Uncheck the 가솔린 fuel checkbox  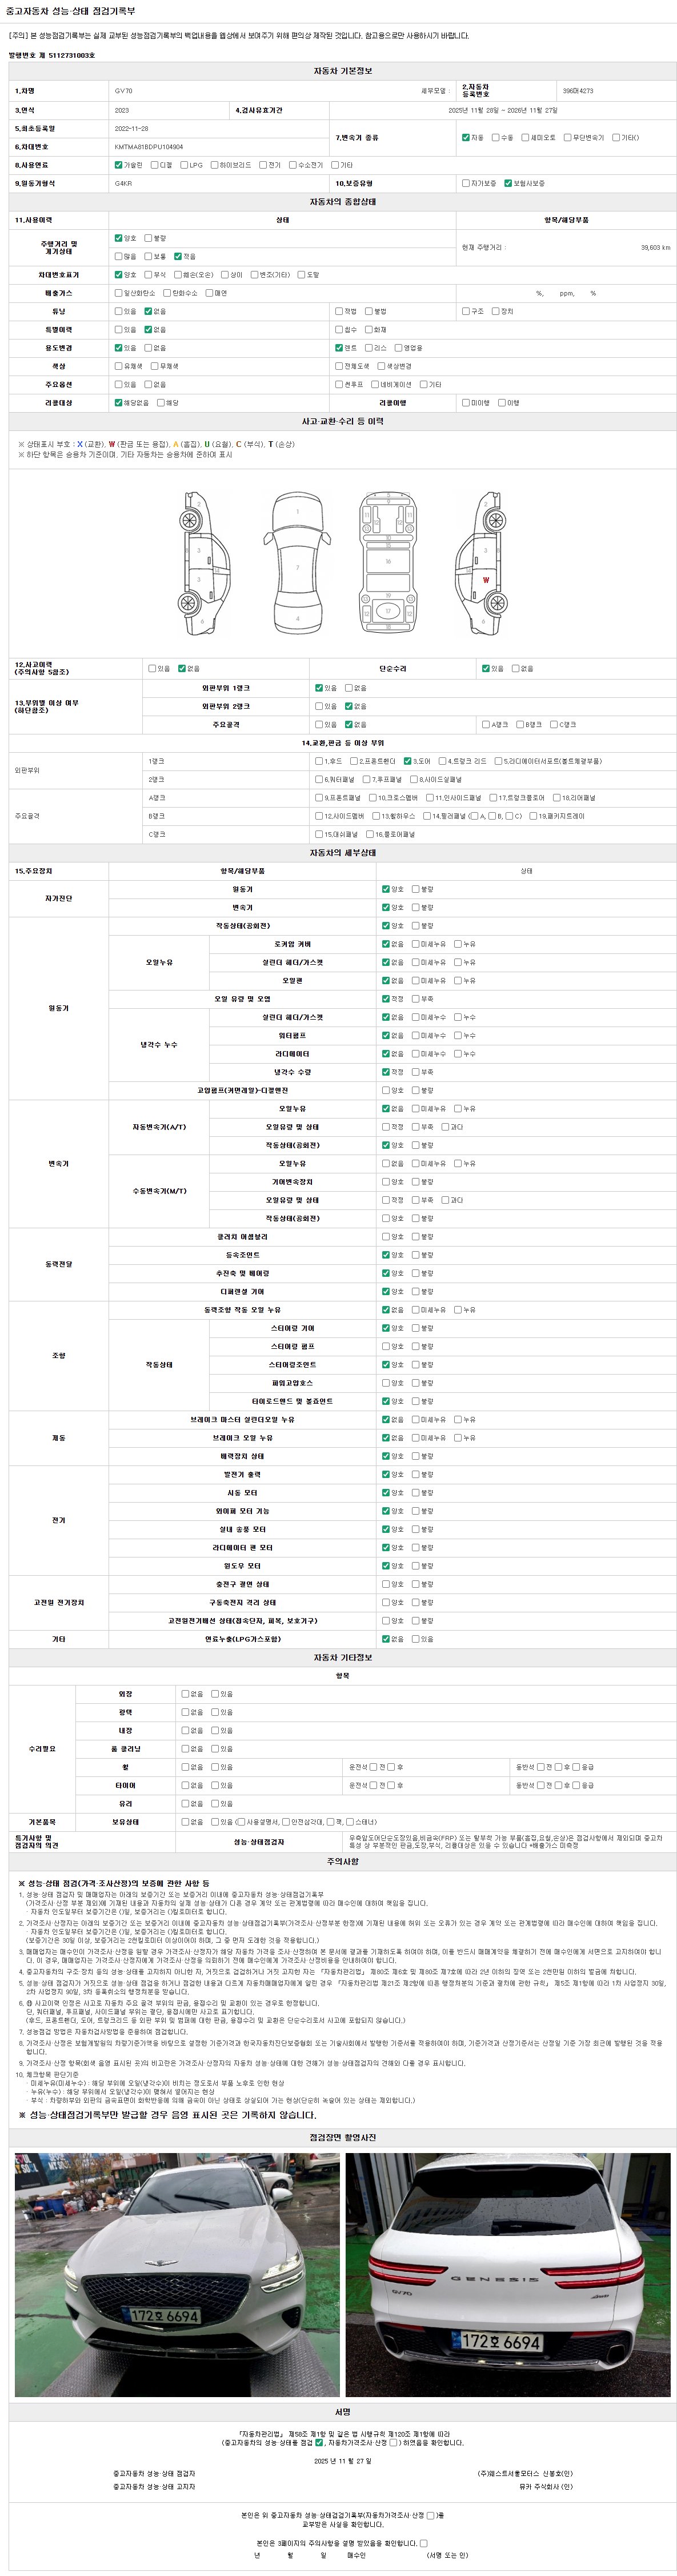(x=119, y=165)
